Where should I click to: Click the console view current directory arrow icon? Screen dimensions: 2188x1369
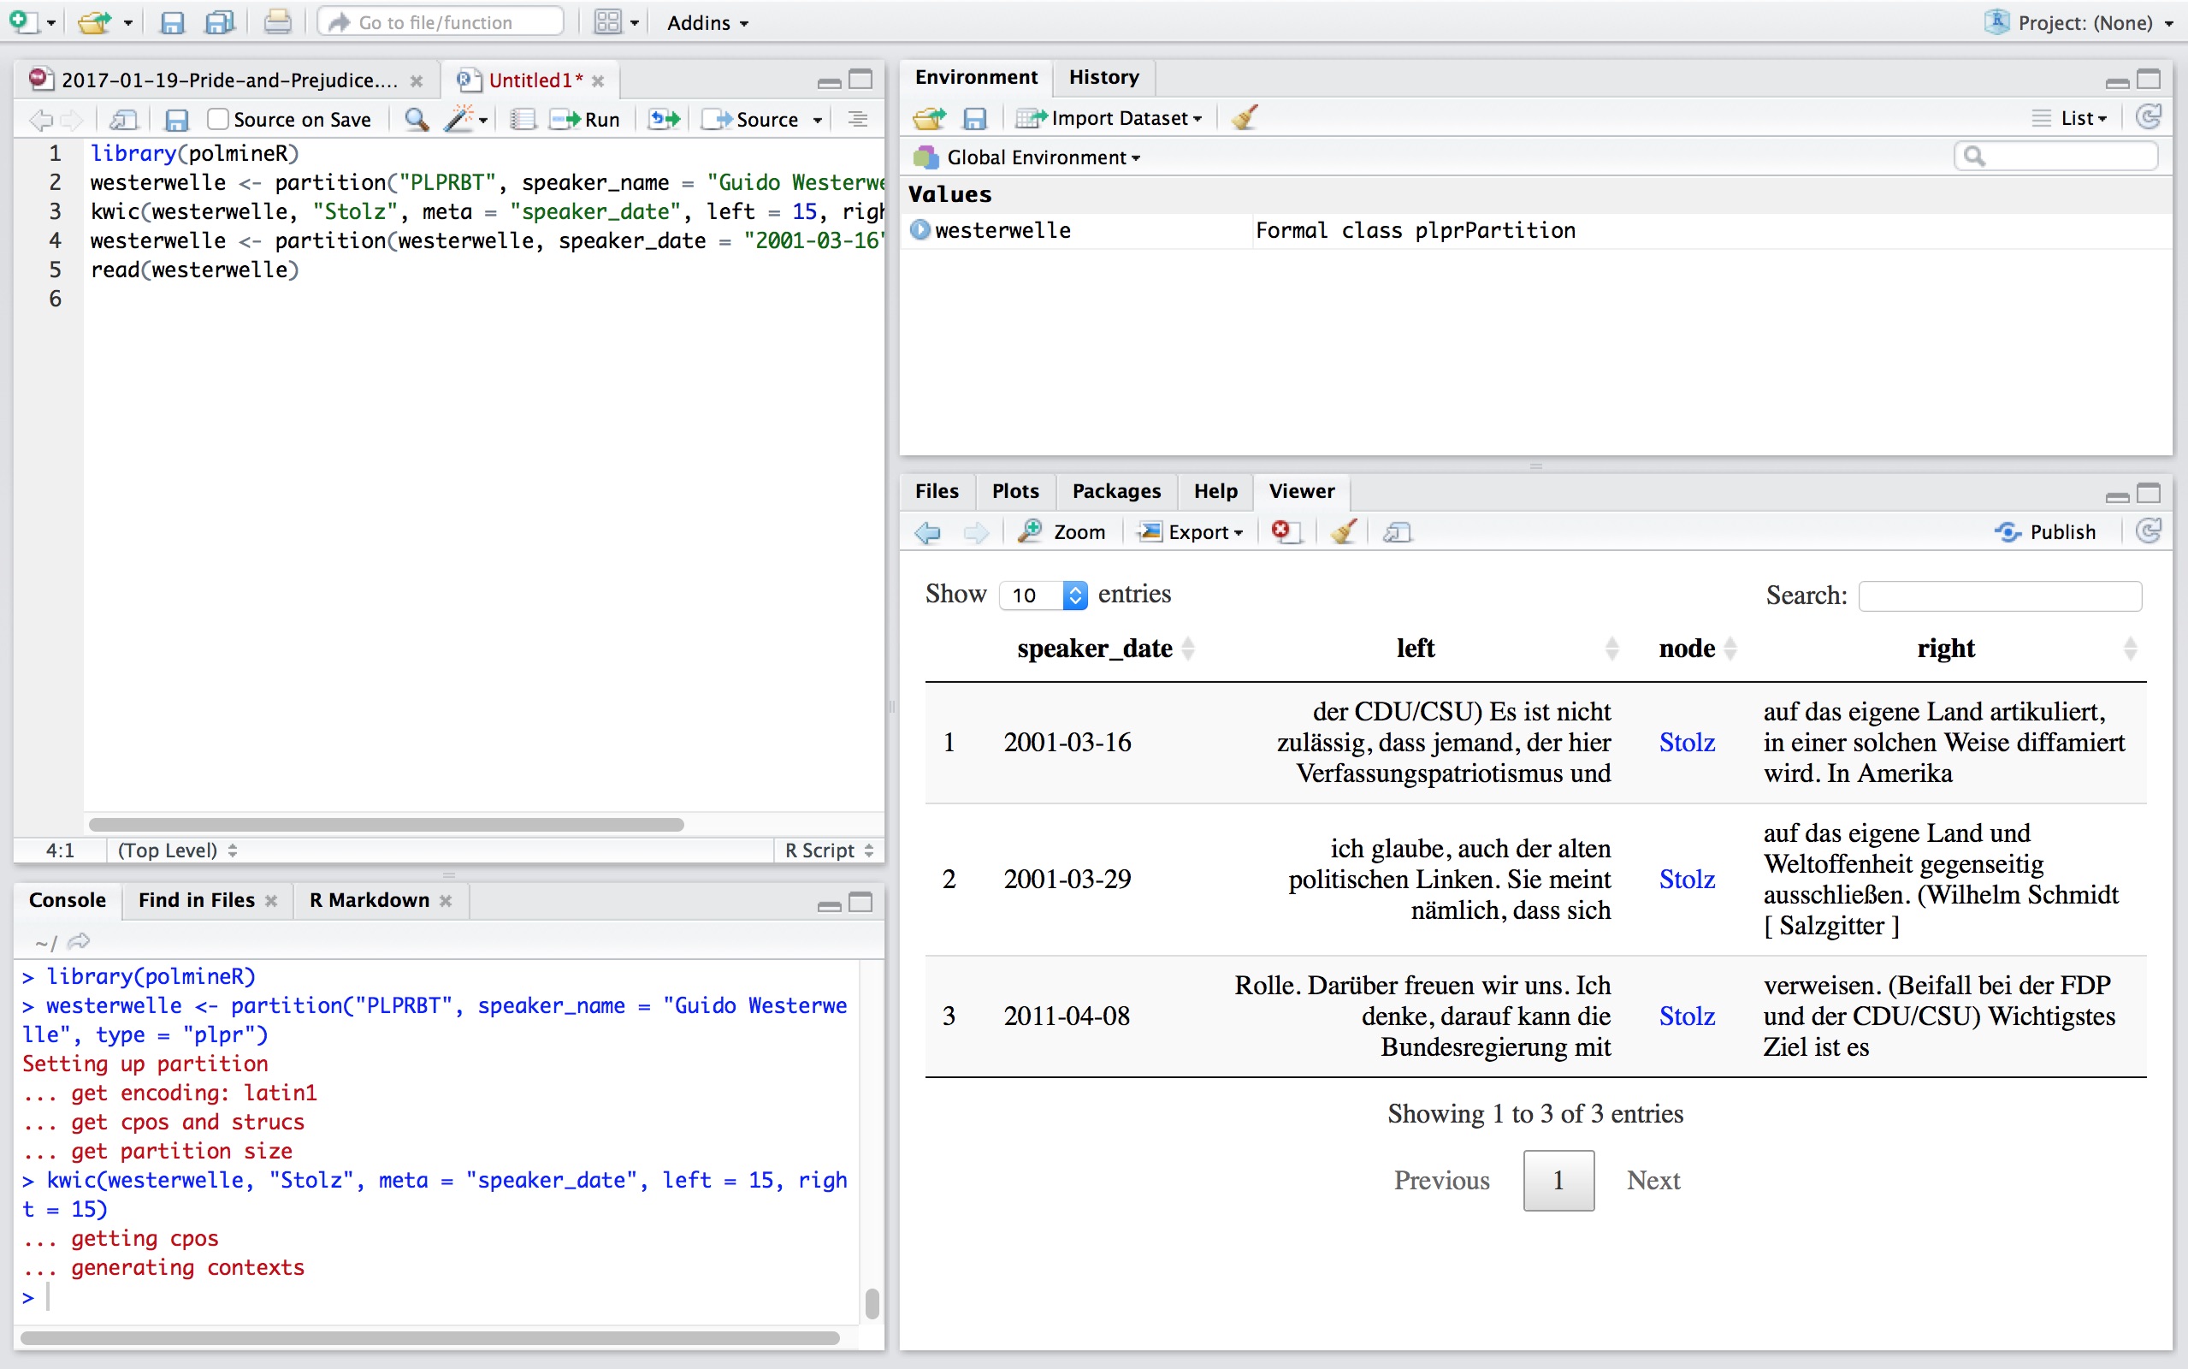79,942
